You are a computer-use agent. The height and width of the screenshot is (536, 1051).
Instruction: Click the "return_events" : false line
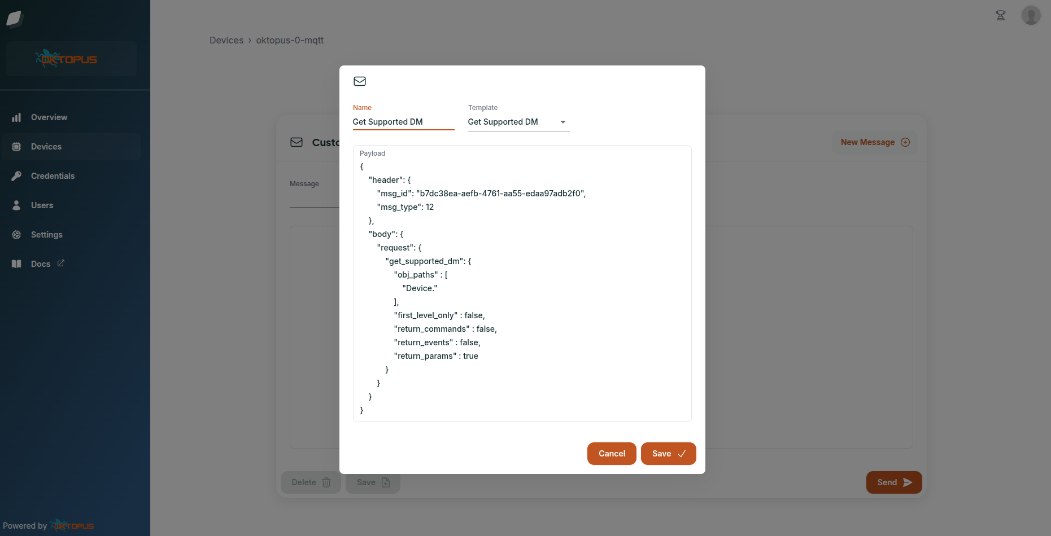(x=437, y=342)
